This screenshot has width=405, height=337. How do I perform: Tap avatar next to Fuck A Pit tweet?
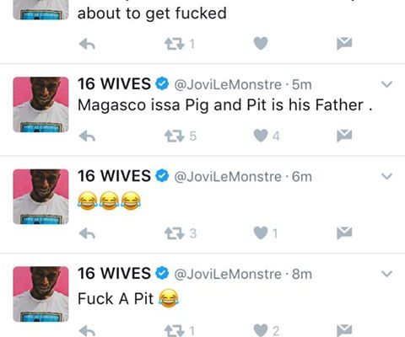click(40, 294)
